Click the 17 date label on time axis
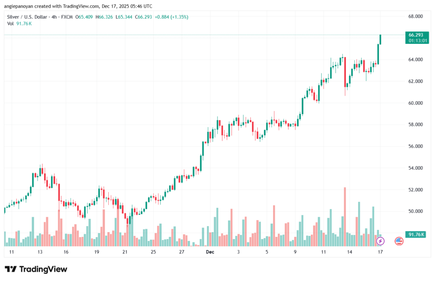This screenshot has width=435, height=281. coord(381,252)
